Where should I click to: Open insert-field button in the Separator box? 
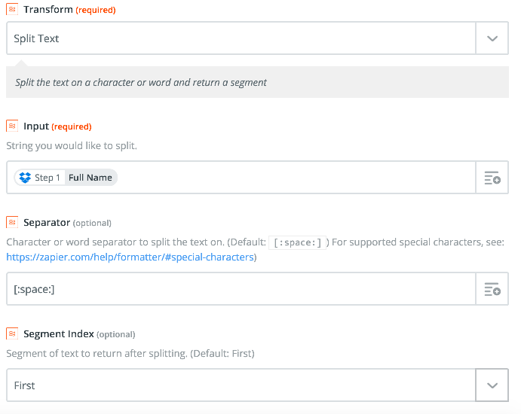click(x=492, y=289)
